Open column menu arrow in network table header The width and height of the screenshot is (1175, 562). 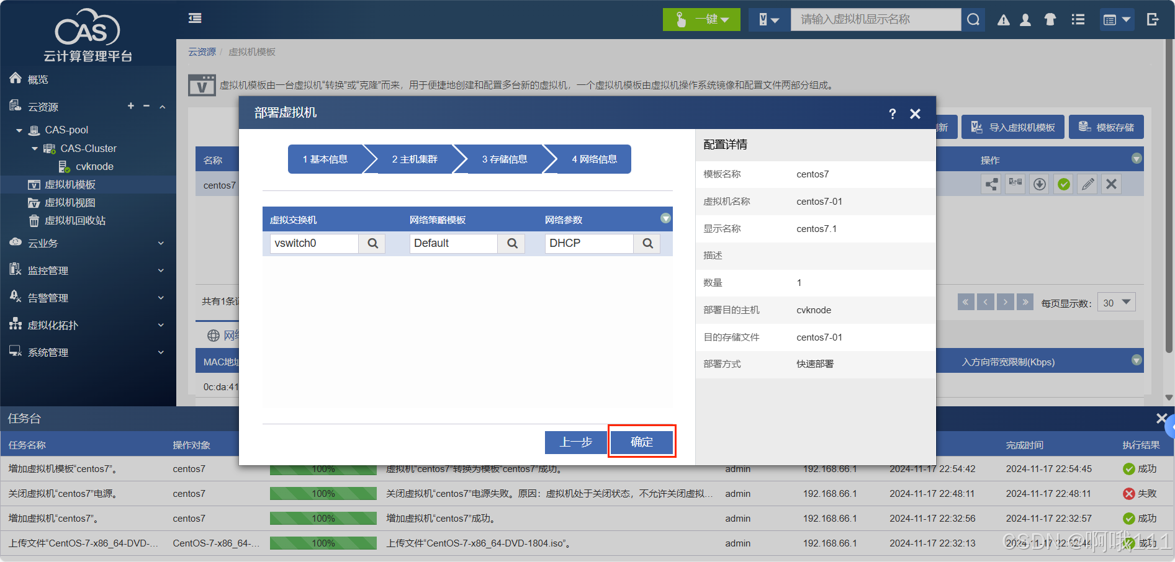coord(665,218)
